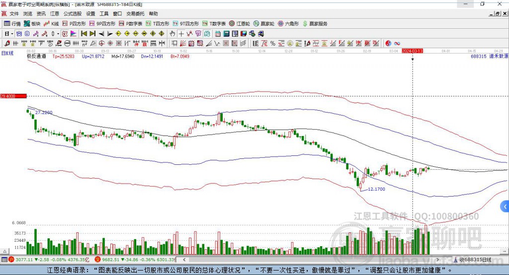Click the calendar date icon

tap(218, 34)
